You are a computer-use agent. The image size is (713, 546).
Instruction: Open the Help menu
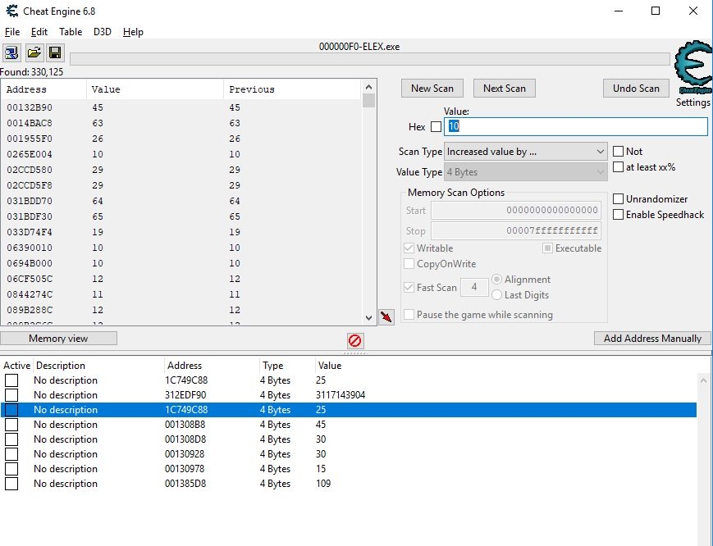[x=133, y=32]
